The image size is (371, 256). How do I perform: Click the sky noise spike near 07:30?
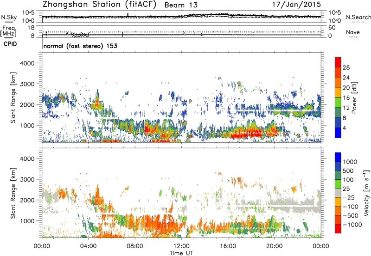point(128,15)
